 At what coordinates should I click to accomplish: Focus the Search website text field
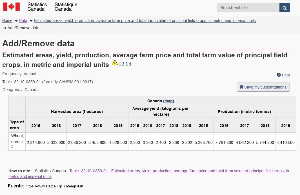[x=248, y=8]
